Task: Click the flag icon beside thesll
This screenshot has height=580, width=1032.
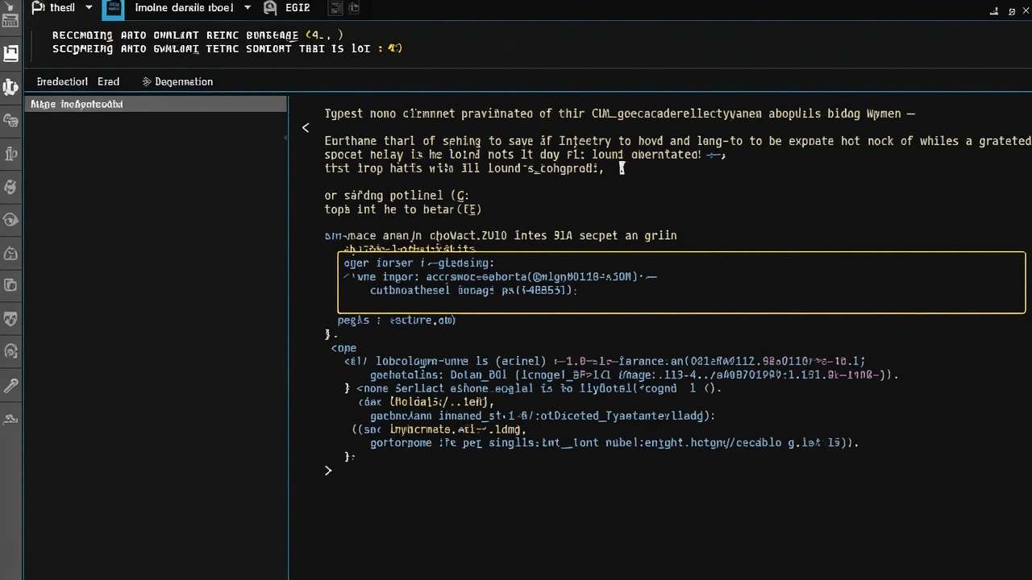Action: pyautogui.click(x=38, y=7)
